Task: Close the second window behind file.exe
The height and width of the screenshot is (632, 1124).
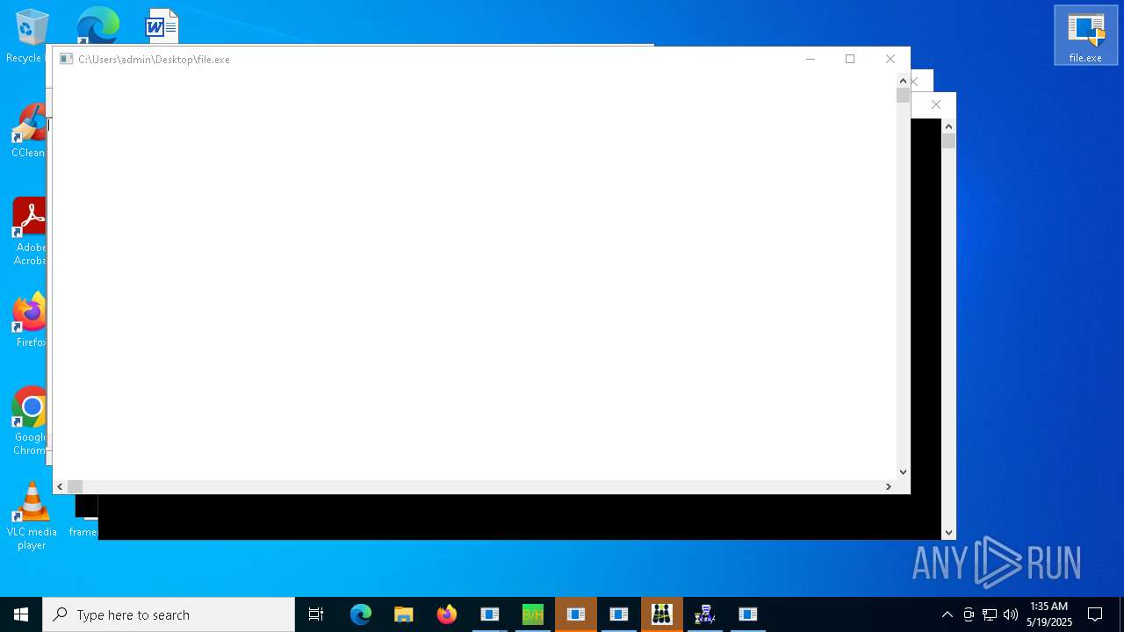Action: pos(915,82)
